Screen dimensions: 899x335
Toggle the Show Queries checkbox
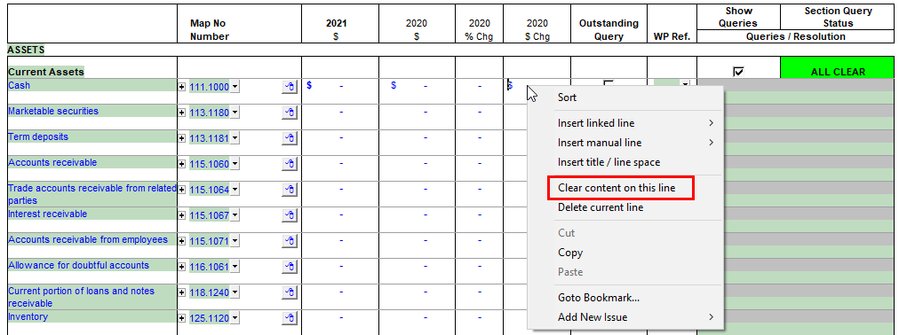738,72
